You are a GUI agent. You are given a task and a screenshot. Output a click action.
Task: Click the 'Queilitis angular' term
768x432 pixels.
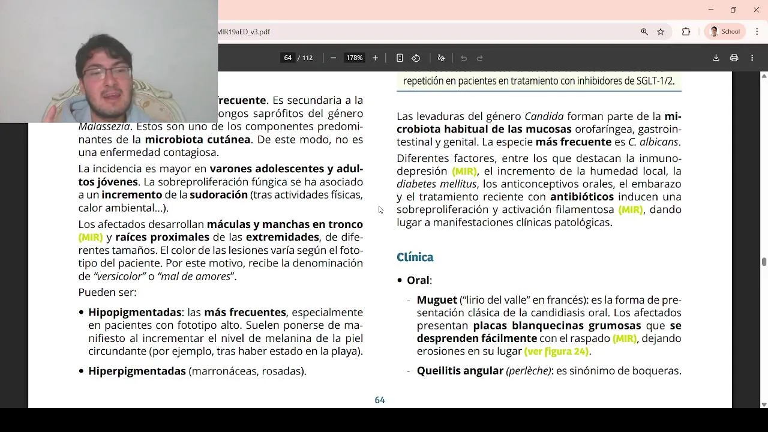click(460, 371)
